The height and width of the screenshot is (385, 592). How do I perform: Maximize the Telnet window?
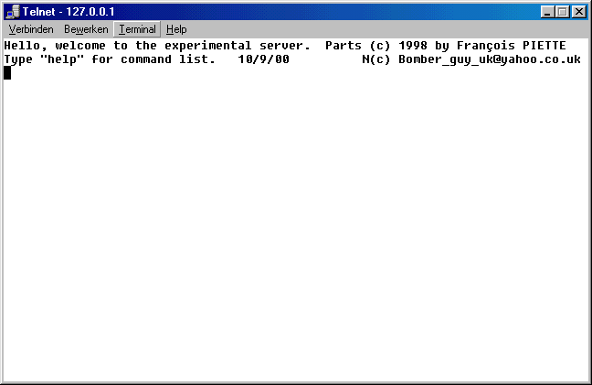coord(562,12)
